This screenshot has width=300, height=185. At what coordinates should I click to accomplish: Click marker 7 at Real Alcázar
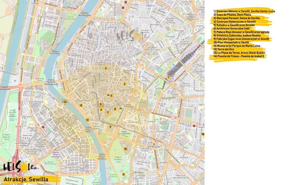[x=108, y=112]
